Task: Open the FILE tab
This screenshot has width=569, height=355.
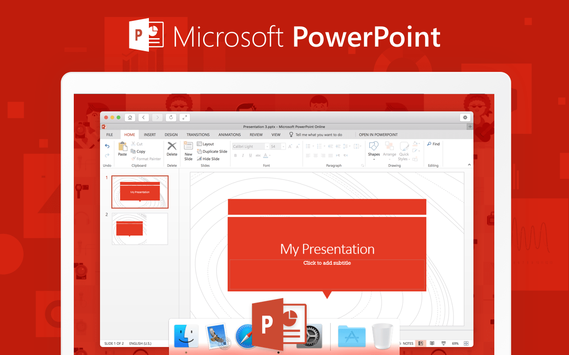Action: pyautogui.click(x=109, y=134)
